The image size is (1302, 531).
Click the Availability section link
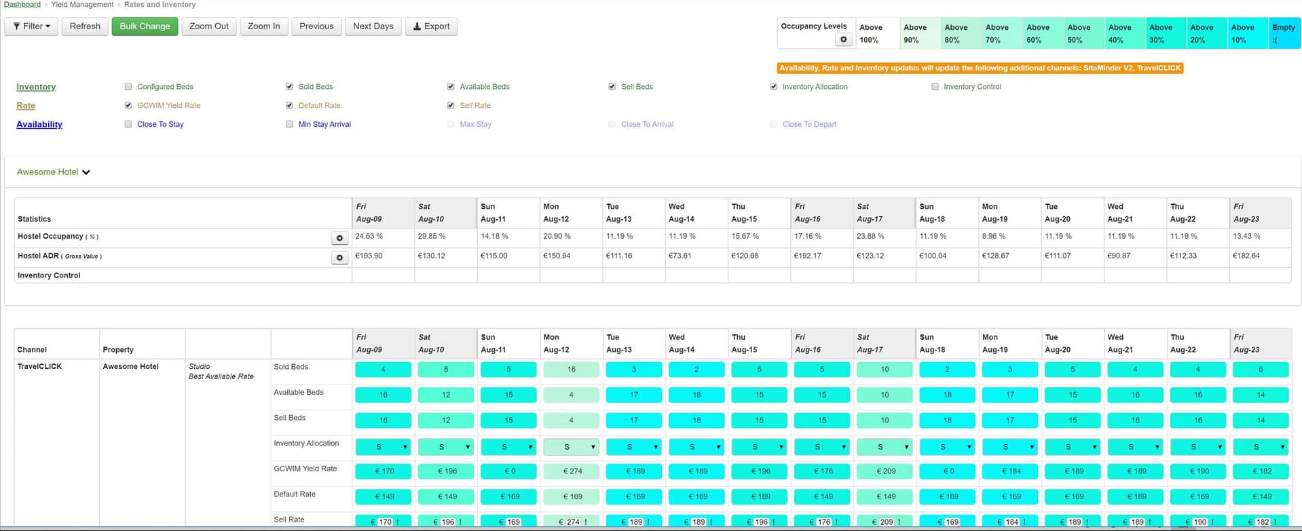tap(39, 125)
